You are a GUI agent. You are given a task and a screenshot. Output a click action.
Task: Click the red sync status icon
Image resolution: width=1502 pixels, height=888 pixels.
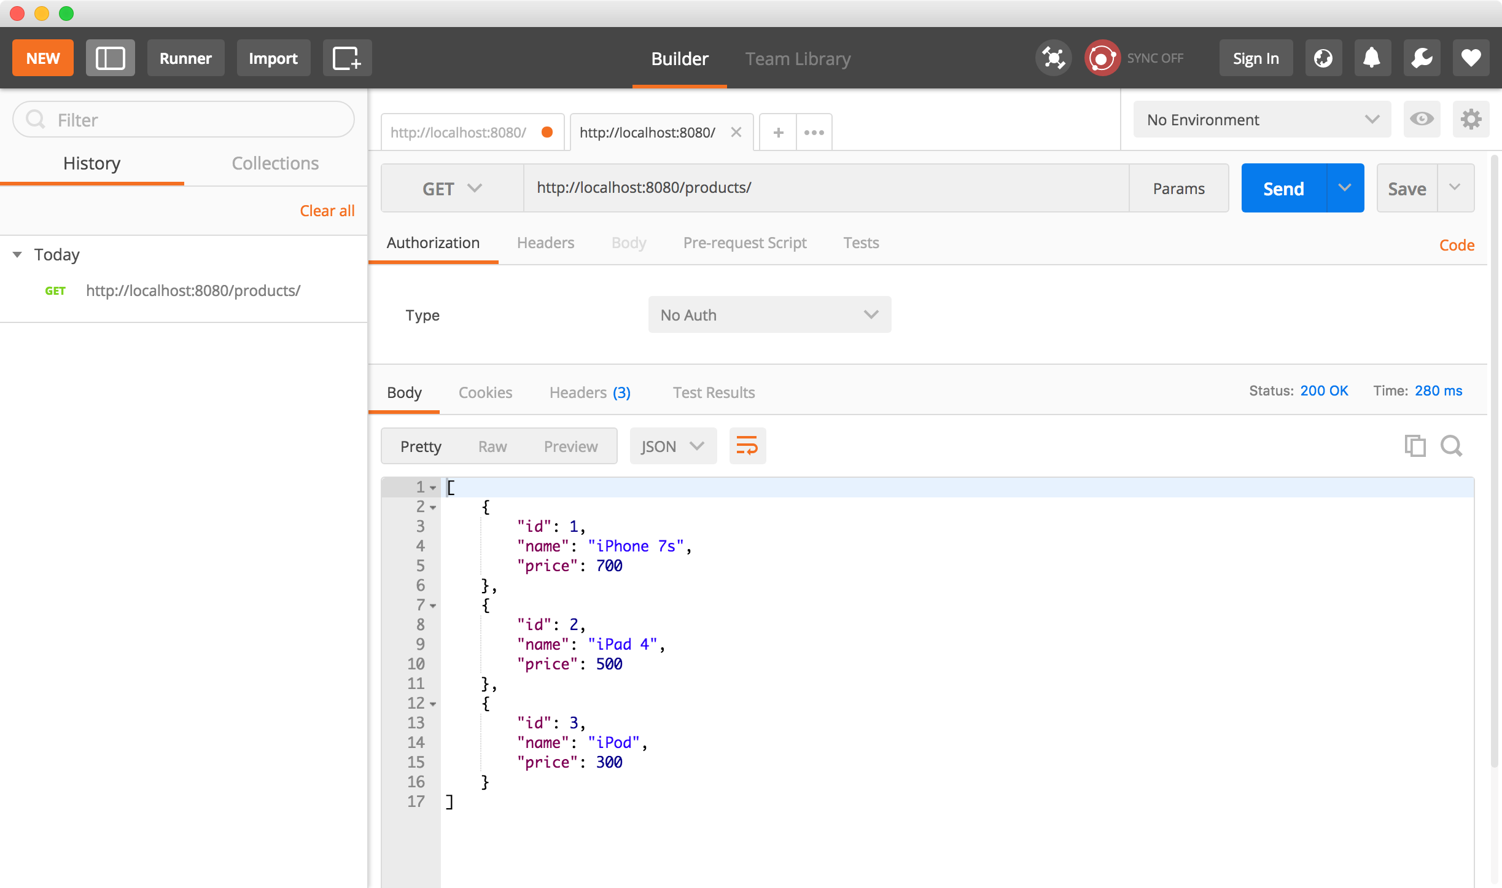[x=1102, y=58]
